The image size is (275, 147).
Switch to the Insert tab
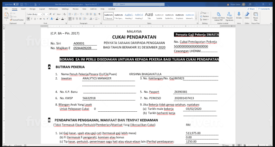tap(23, 9)
